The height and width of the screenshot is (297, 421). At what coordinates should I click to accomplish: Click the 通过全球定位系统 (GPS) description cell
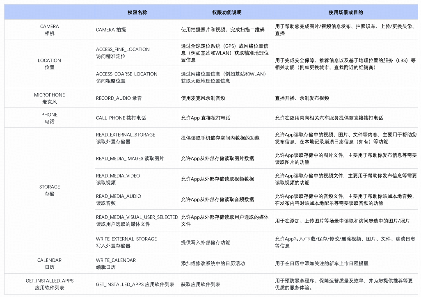tap(227, 53)
